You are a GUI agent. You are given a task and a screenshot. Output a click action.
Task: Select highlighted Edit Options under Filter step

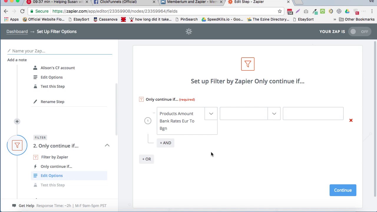click(x=69, y=175)
